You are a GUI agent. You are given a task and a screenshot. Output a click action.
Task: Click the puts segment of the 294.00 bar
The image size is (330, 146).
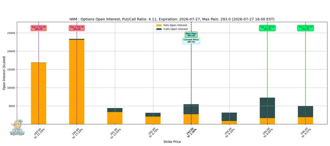point(229,123)
